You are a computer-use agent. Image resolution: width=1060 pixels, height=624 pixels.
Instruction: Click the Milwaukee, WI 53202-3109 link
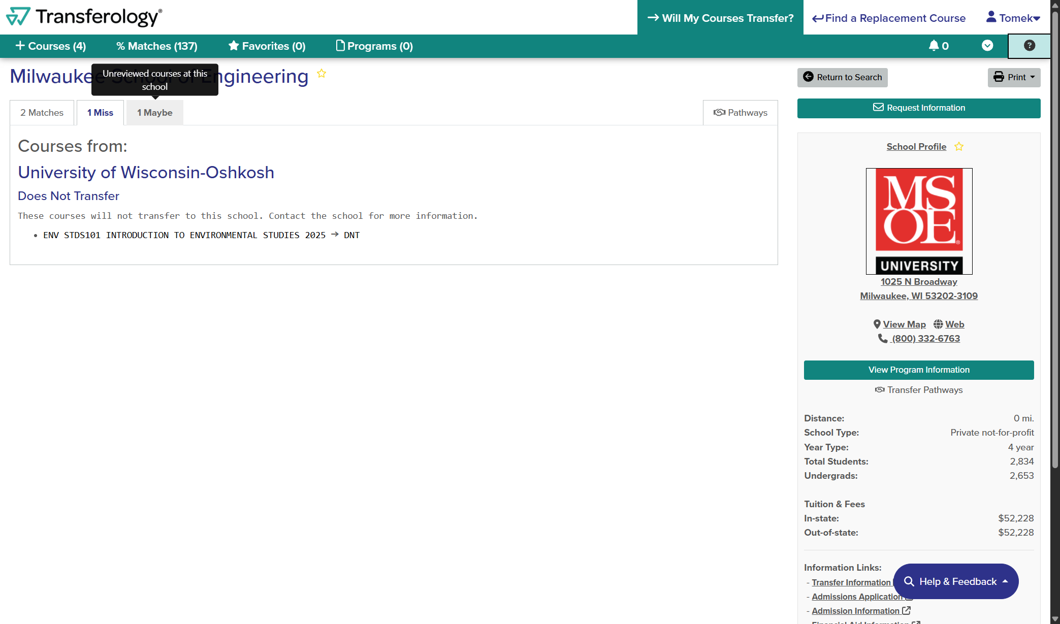pos(919,296)
